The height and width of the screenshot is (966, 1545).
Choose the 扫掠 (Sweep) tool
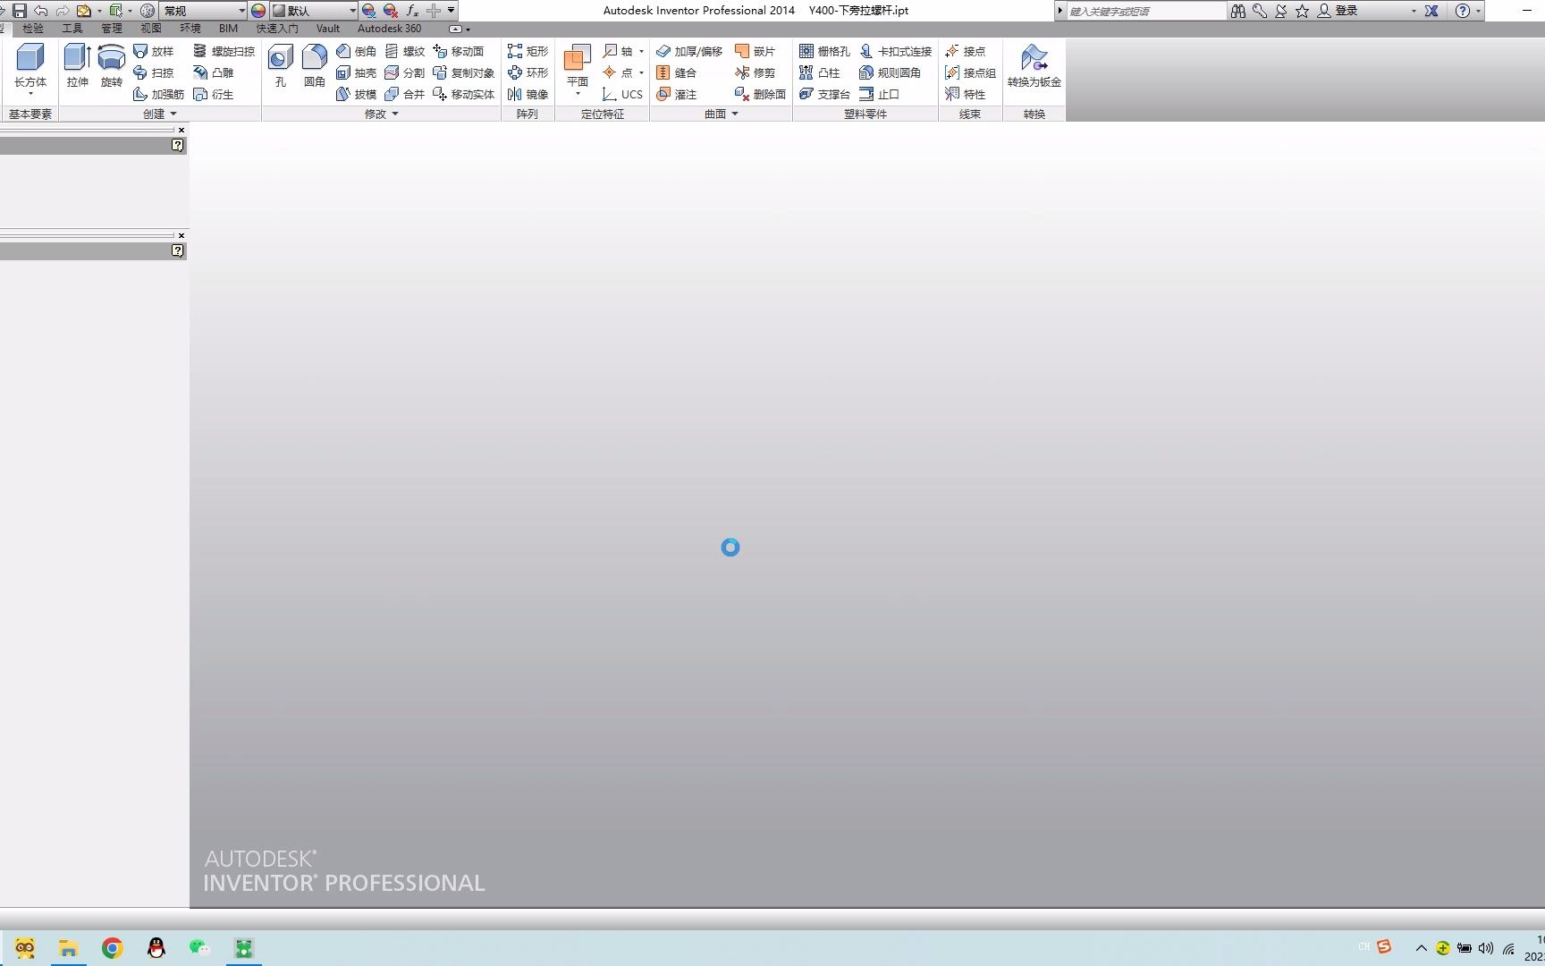click(x=153, y=72)
